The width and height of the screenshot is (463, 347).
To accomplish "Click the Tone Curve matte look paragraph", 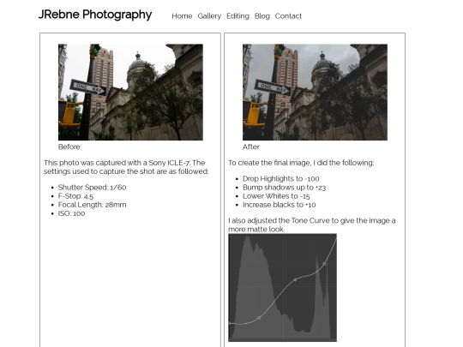I will (x=312, y=224).
